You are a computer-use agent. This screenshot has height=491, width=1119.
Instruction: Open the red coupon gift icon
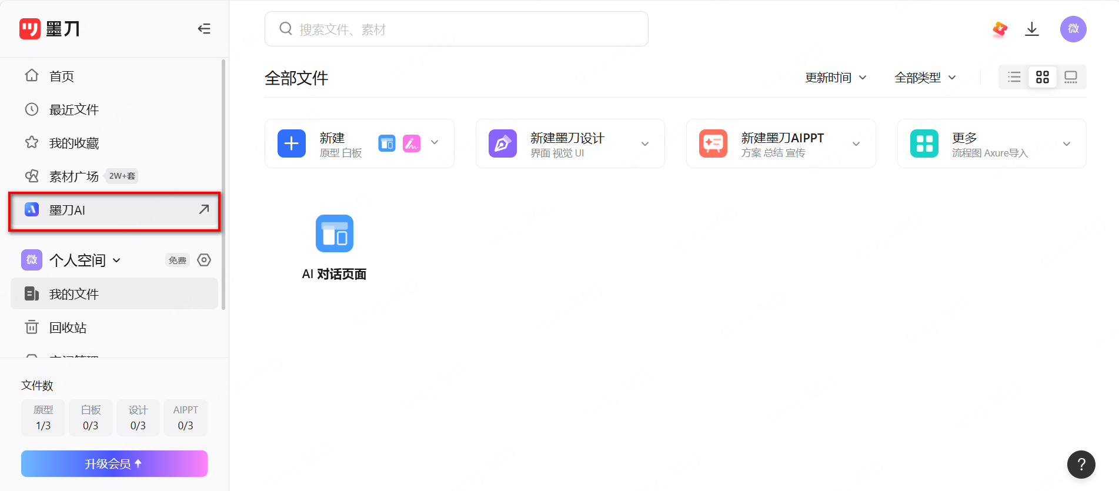(1000, 29)
